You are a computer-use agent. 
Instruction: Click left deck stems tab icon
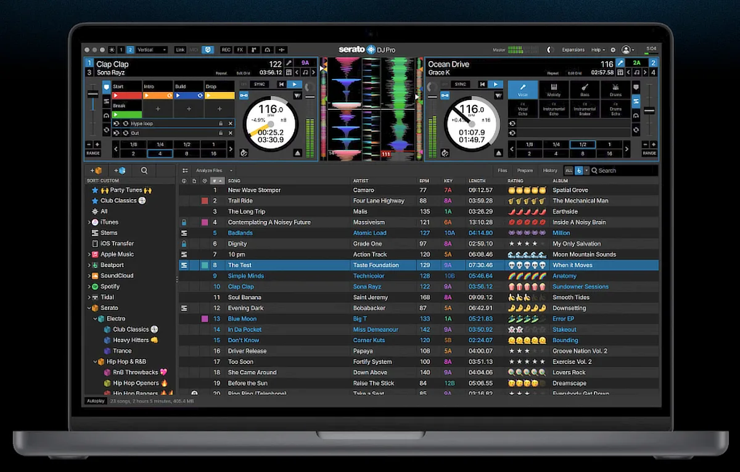click(x=106, y=101)
